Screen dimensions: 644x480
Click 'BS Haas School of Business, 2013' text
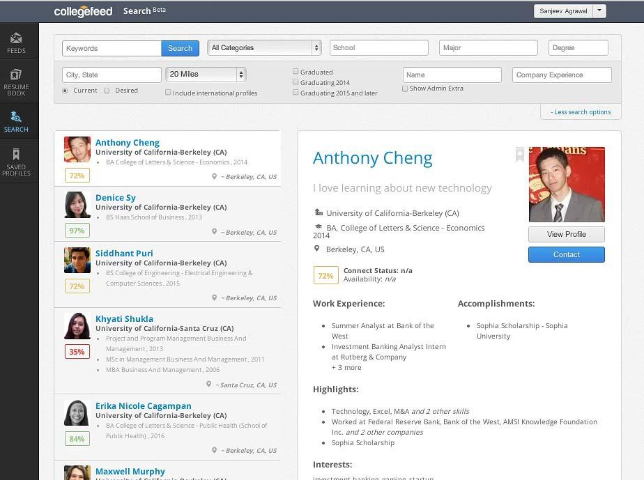154,217
